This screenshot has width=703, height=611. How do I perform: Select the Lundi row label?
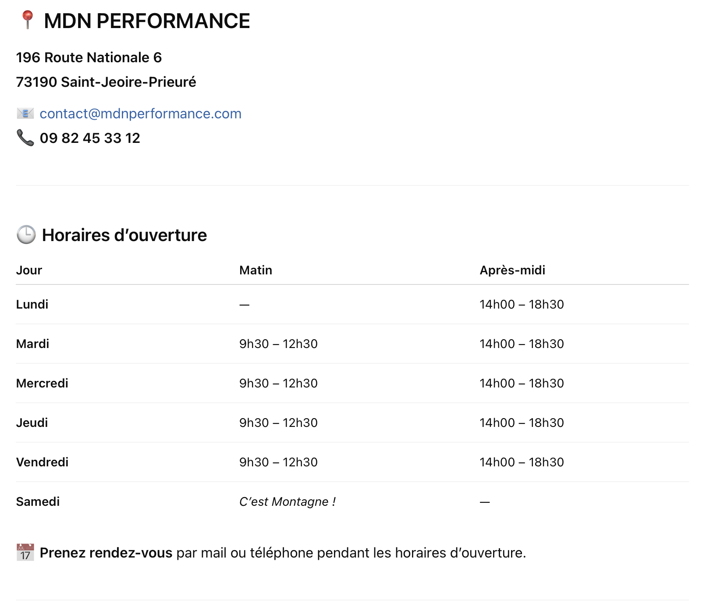click(x=32, y=304)
